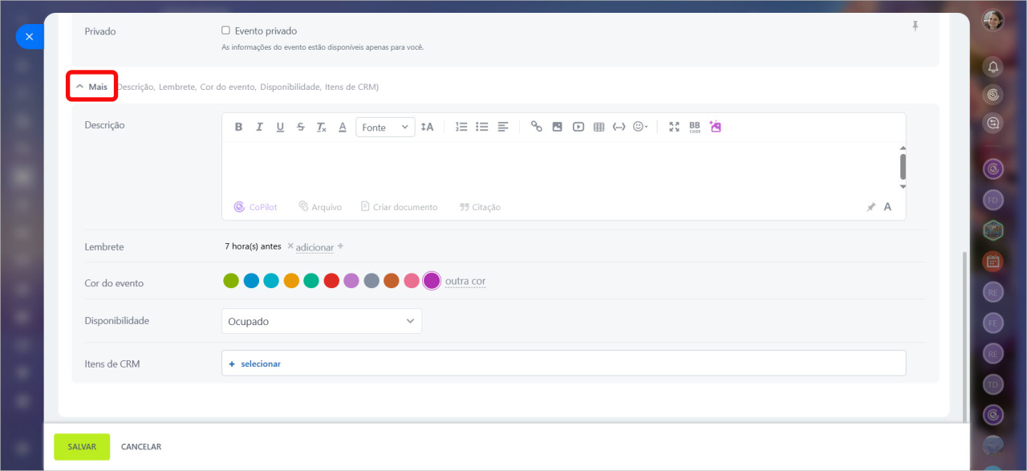Pick the red event color
The image size is (1027, 471).
pos(331,281)
